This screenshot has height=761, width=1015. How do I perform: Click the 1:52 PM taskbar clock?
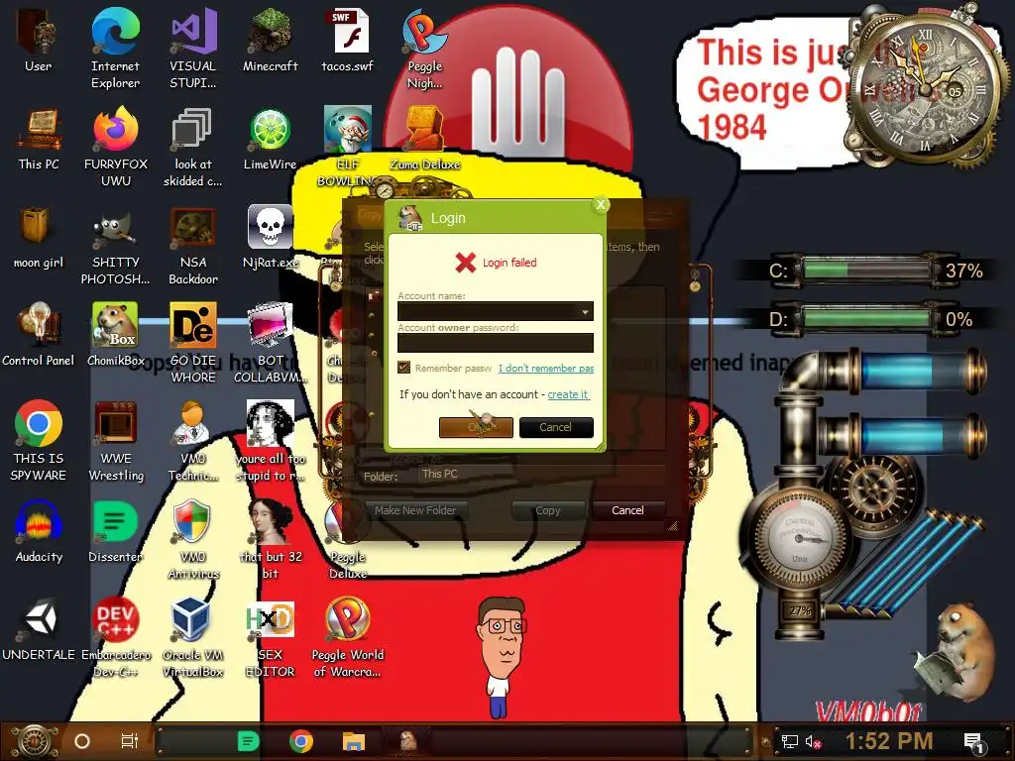pos(889,741)
